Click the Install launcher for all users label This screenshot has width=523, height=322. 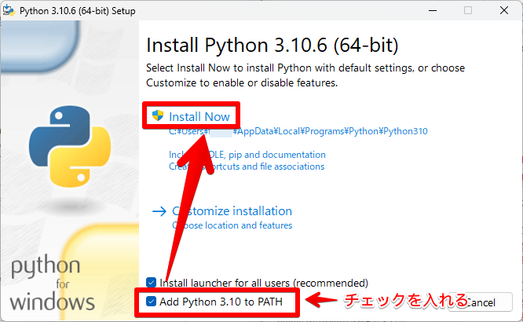pyautogui.click(x=264, y=283)
